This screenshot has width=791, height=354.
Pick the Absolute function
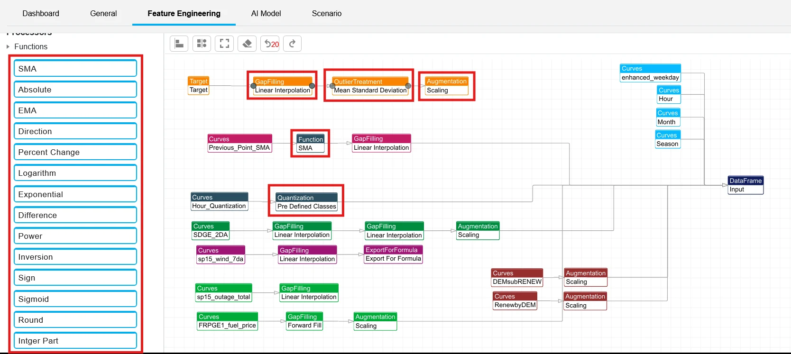click(75, 90)
